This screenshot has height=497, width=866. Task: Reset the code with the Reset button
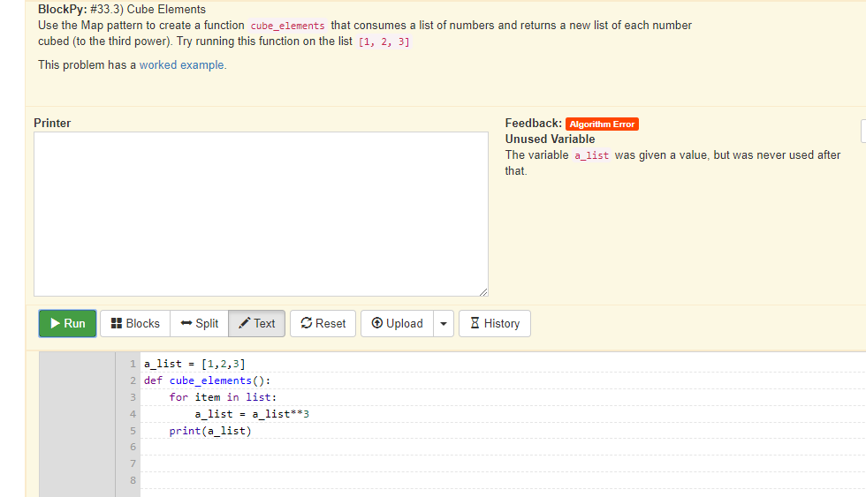323,323
